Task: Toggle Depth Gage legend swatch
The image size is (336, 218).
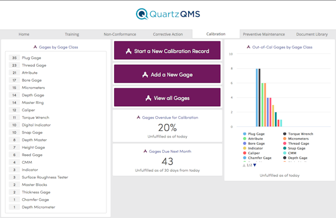Action: coord(284,158)
